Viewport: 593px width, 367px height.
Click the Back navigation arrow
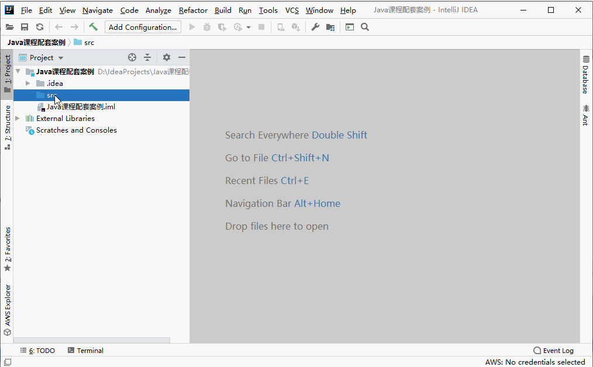tap(58, 27)
